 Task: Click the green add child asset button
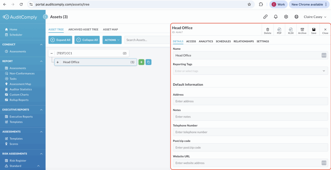pyautogui.click(x=141, y=62)
